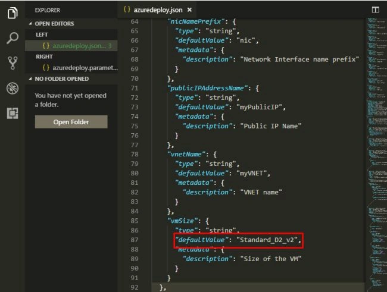The height and width of the screenshot is (292, 387).
Task: Open the Extensions view in activity bar
Action: coord(13,113)
